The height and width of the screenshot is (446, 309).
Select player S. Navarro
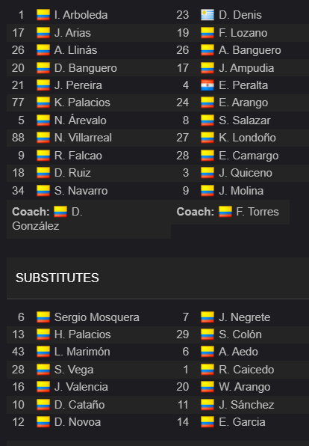click(81, 191)
